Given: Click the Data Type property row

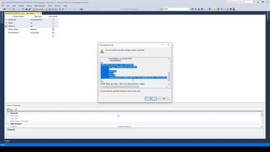Looking at the screenshot, I should [x=134, y=119].
